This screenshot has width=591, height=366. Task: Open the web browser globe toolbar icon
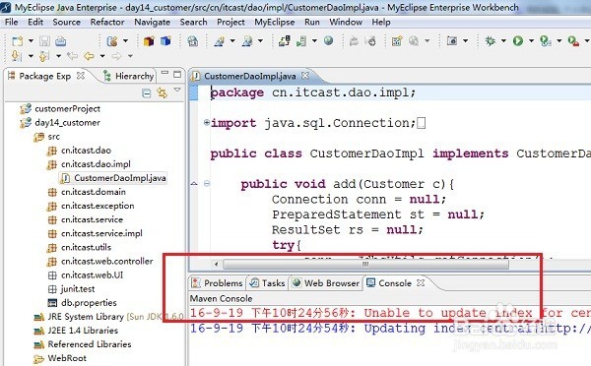(x=329, y=40)
